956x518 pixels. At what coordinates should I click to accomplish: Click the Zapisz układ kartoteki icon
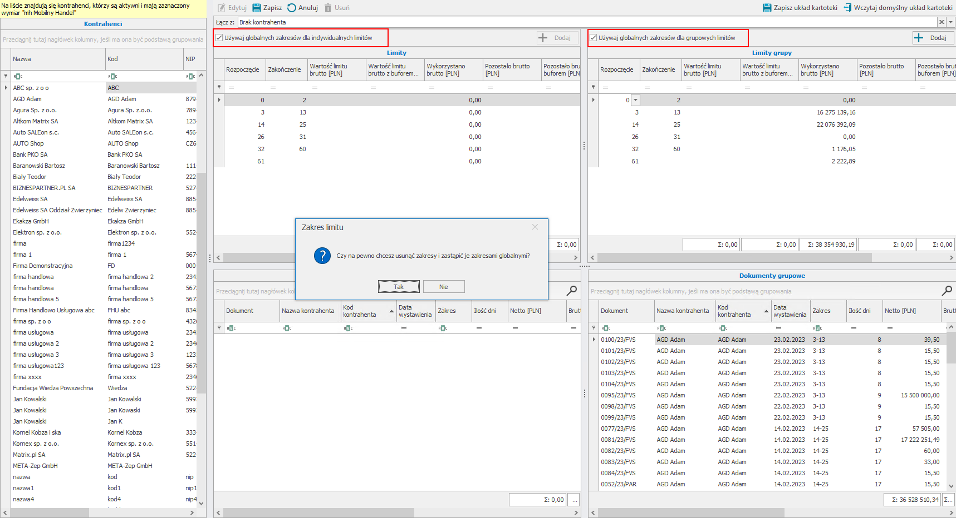click(x=767, y=8)
